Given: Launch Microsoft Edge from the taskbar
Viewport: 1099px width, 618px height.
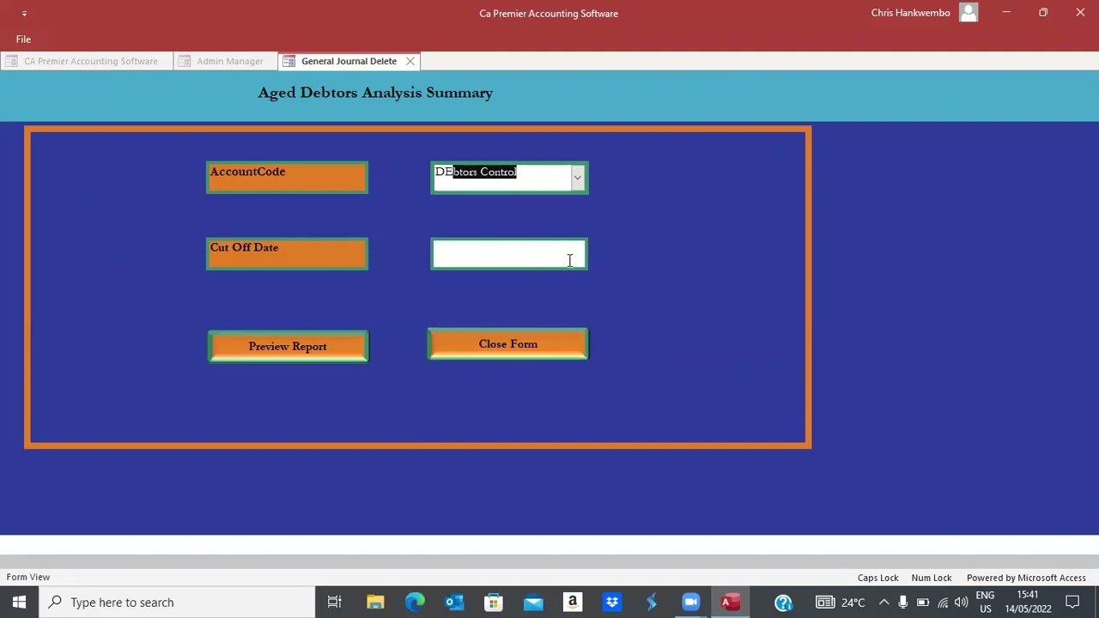Looking at the screenshot, I should (x=415, y=602).
